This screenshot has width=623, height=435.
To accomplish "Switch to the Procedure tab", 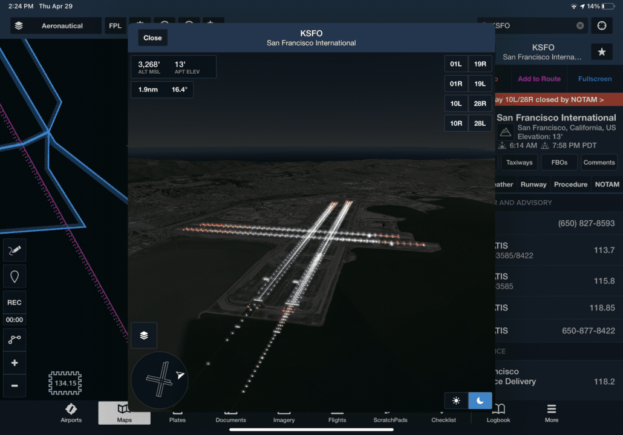I will (570, 185).
